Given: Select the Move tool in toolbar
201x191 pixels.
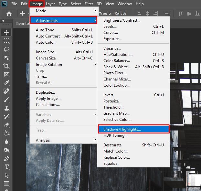Looking at the screenshot, I should [6, 32].
